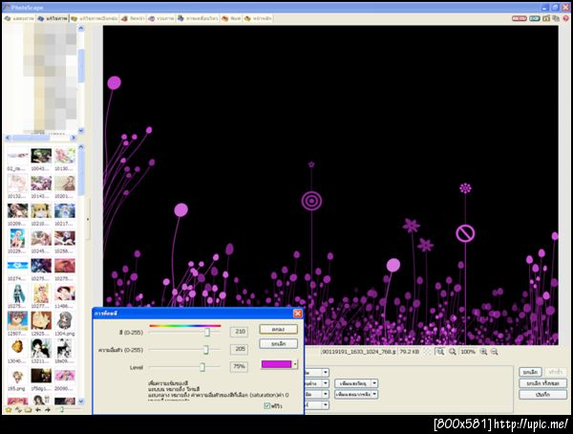573x434 pixels.
Task: Open the Print tab (พิมพ์)
Action: (231, 18)
